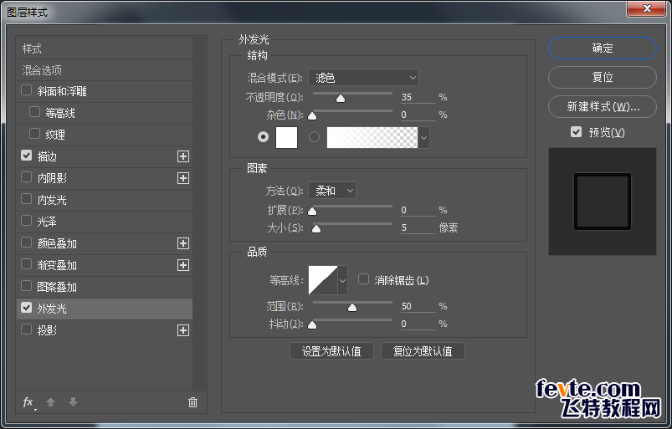Enable the 斜面和浮雕 checkbox
The width and height of the screenshot is (672, 429).
[26, 90]
